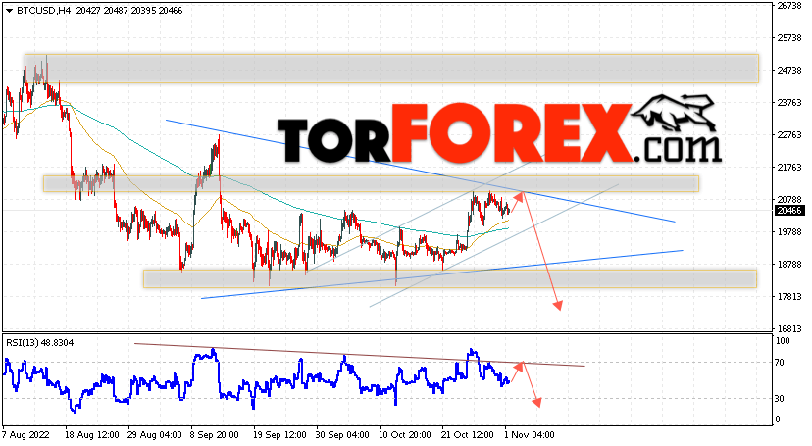Click the RSI scale value 100

(x=783, y=341)
